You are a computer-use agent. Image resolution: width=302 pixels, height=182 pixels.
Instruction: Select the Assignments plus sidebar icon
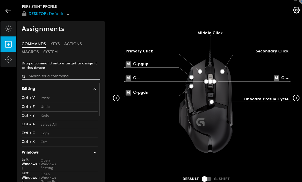coord(8,44)
